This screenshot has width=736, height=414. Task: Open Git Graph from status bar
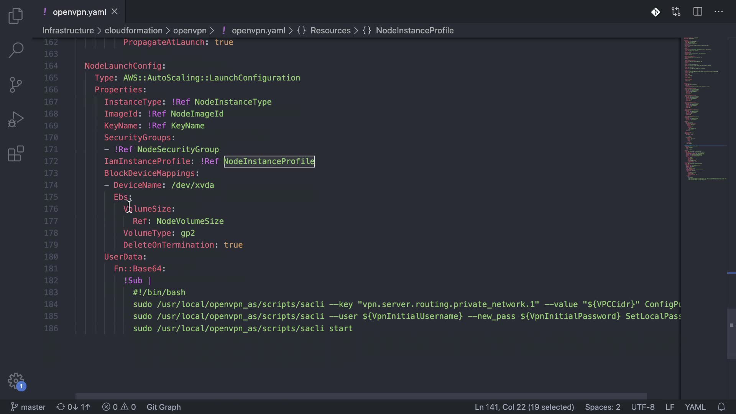[164, 407]
